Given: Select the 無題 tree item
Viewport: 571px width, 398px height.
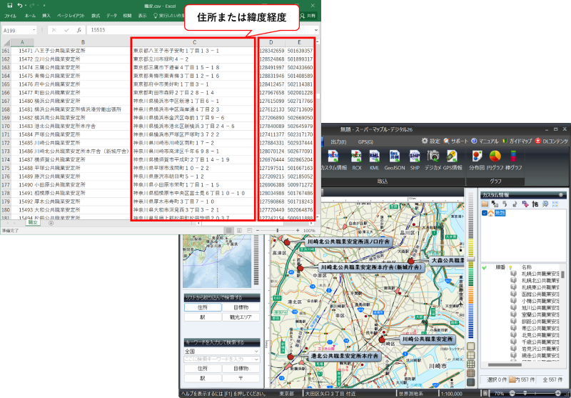Looking at the screenshot, I should pyautogui.click(x=500, y=213).
